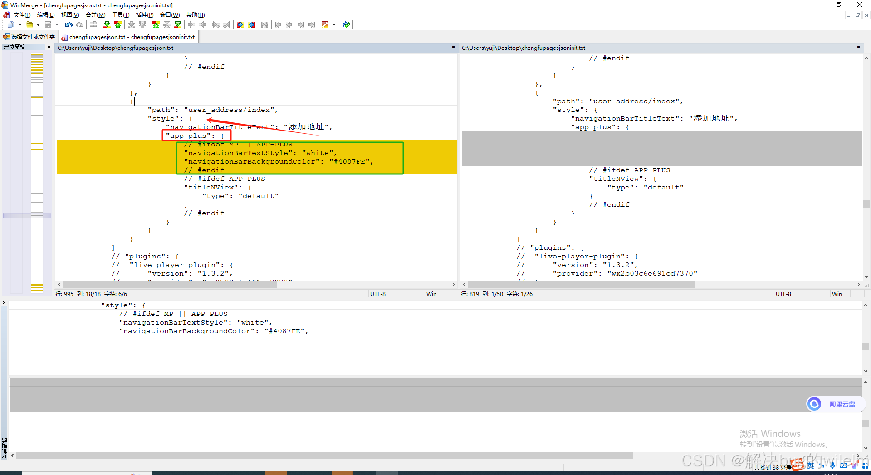Open the 工具(T) menu
Screen dimensions: 871x475
click(121, 15)
